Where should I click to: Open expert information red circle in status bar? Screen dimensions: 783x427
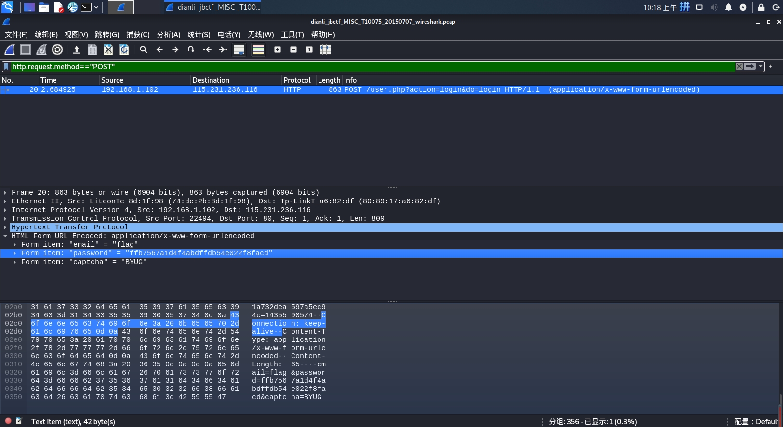pyautogui.click(x=8, y=421)
